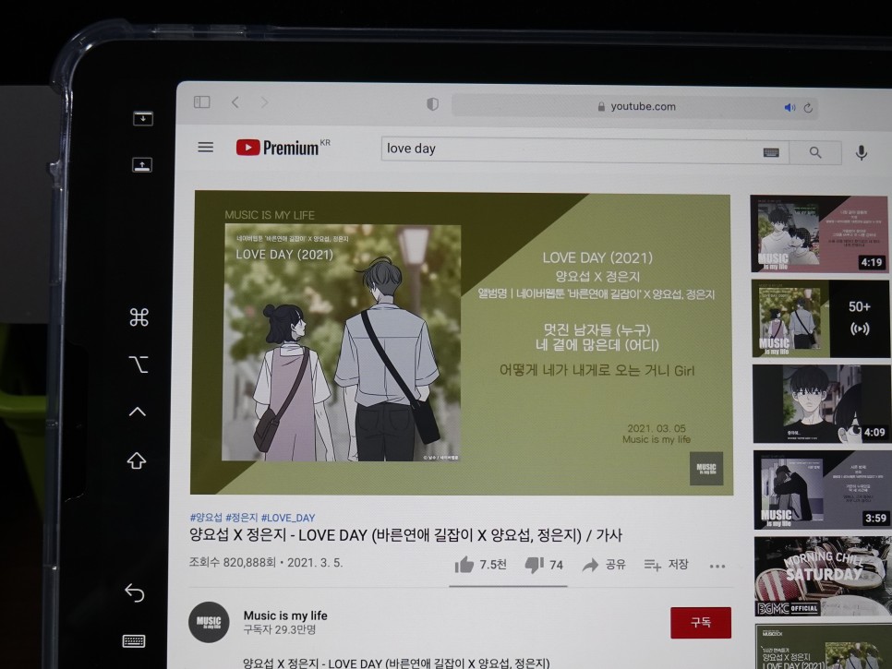Screen dimensions: 892x669
Task: Mute the tab using the speaker icon
Action: [790, 107]
